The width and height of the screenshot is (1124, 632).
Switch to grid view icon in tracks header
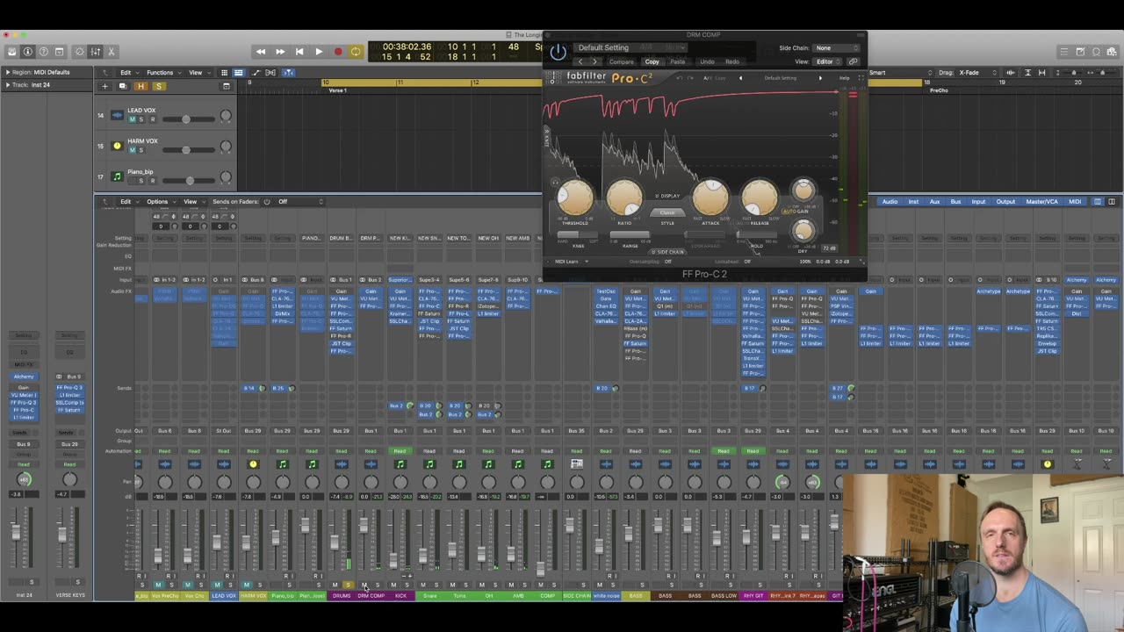pyautogui.click(x=225, y=73)
